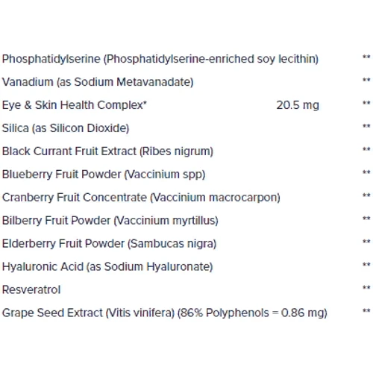Click the double asterisk beside Phosphatidylserine
Screen dimensions: 373x373
(366, 57)
